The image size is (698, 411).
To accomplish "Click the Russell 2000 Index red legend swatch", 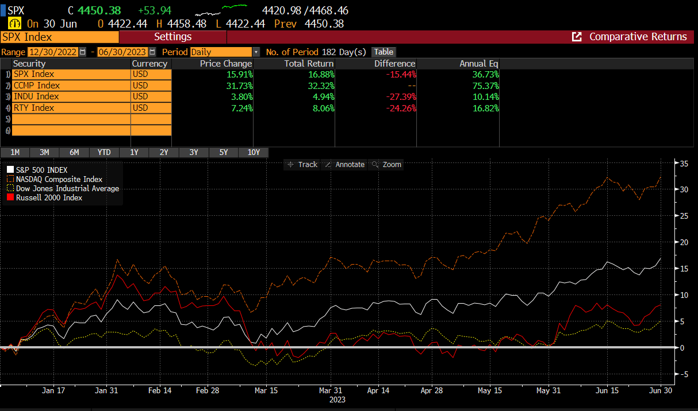I will tap(10, 197).
